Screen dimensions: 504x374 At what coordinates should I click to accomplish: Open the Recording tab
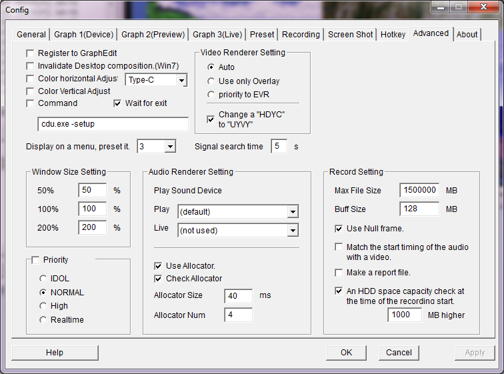pyautogui.click(x=301, y=35)
